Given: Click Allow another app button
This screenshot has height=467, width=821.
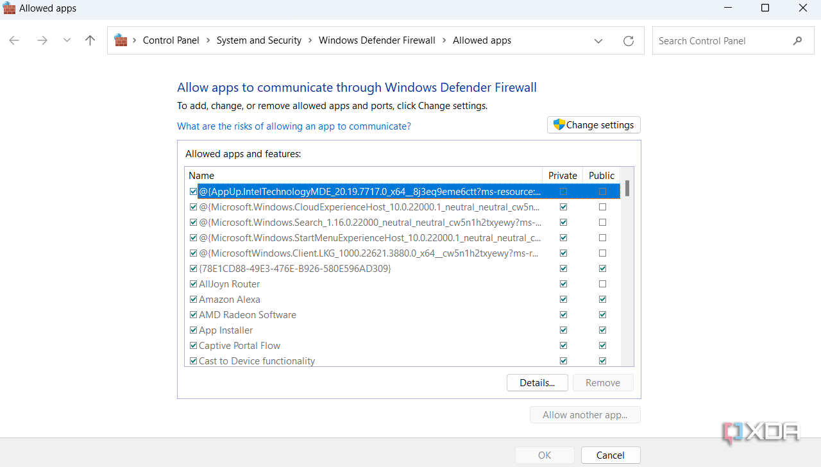Looking at the screenshot, I should click(x=585, y=415).
